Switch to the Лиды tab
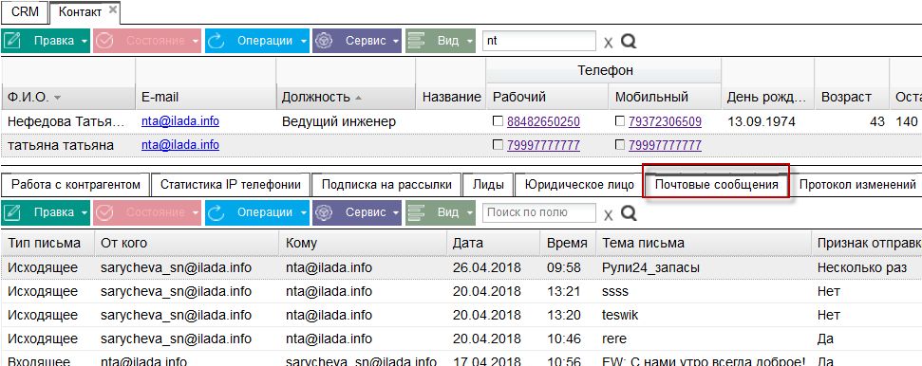Image resolution: width=922 pixels, height=366 pixels. pos(488,185)
